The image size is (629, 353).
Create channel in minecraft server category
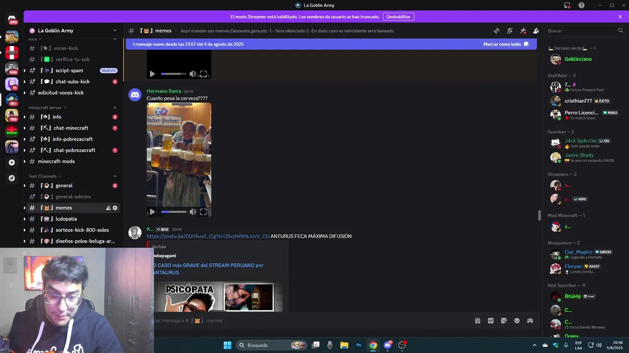[115, 107]
